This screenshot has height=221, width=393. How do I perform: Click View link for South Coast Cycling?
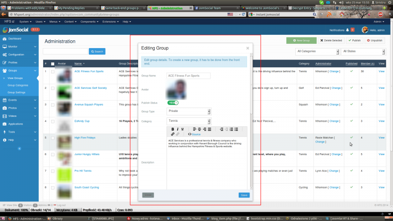(382, 188)
